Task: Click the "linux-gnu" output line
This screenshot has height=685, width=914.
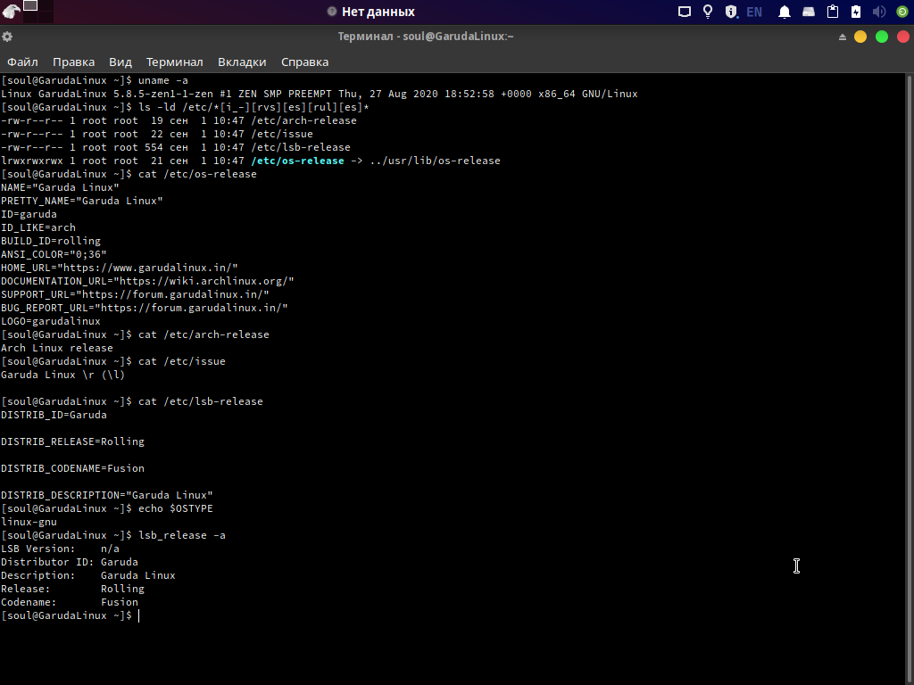Action: pos(29,523)
